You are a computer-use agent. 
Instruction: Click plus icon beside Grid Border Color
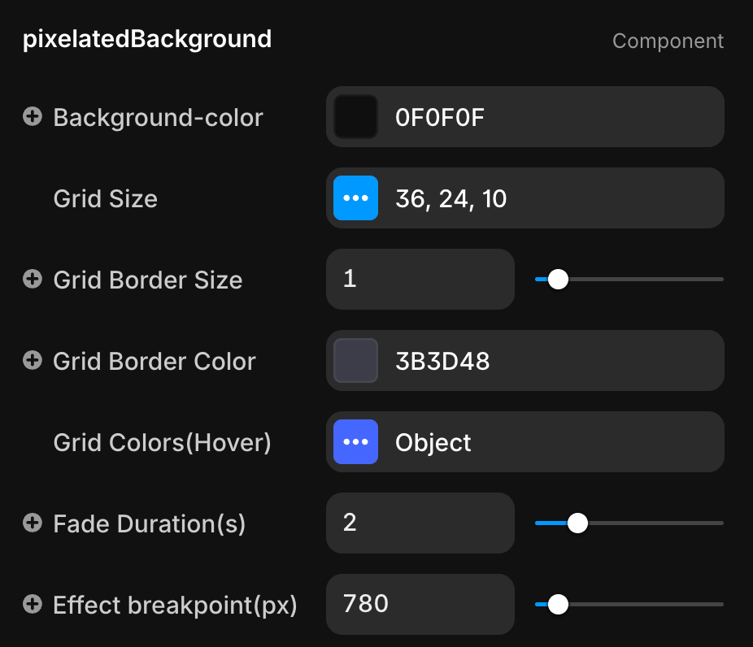click(x=33, y=361)
